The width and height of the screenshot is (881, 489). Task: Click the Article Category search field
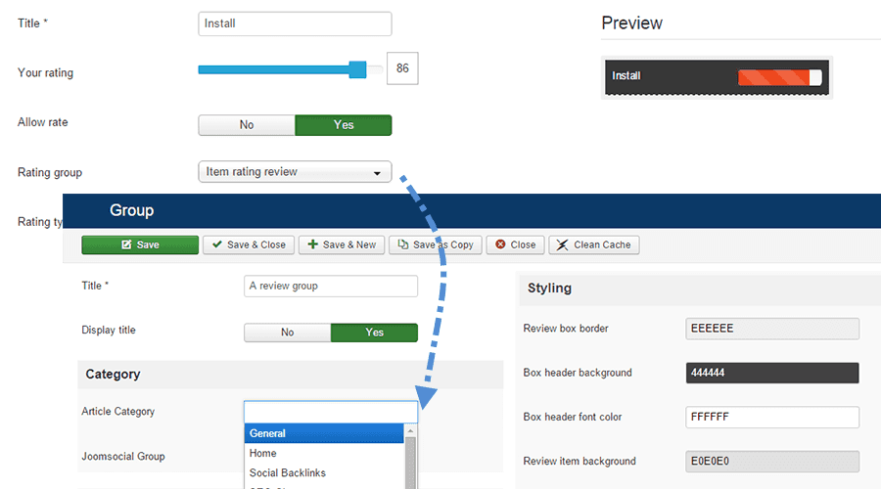[331, 412]
